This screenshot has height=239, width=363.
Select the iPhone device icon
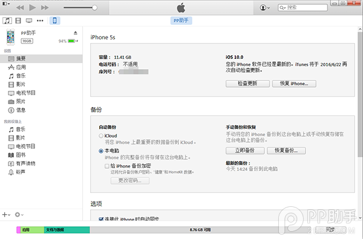point(54,21)
